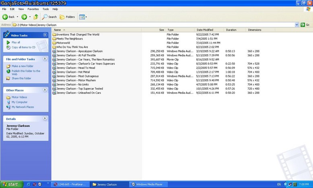313x188 pixels.
Task: Click Jeremy Clarkson taskbar button
Action: coord(109,184)
